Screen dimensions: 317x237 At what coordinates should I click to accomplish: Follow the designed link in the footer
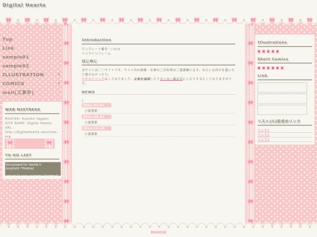point(158,232)
